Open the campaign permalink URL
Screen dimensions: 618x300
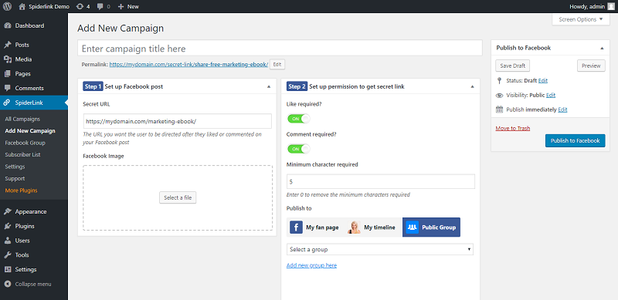(x=188, y=64)
